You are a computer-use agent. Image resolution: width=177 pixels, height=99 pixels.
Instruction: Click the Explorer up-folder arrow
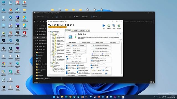coord(43,22)
